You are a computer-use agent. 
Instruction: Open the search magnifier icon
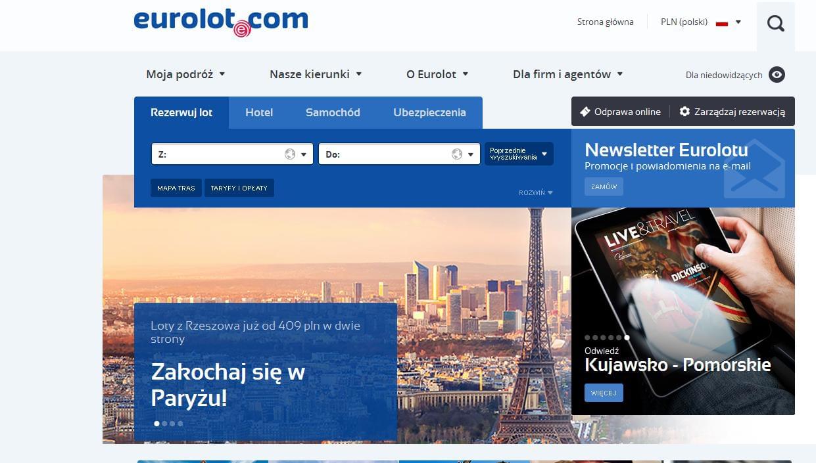pos(776,24)
